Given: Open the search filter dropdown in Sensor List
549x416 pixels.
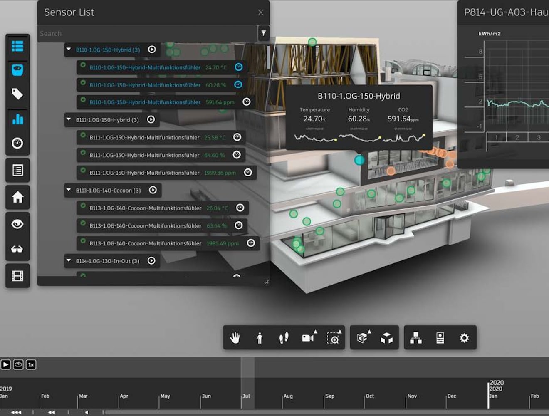Looking at the screenshot, I should tap(264, 33).
